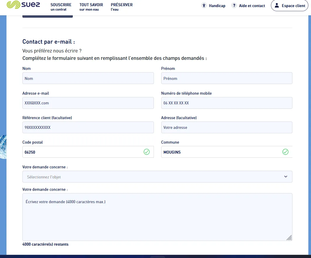The width and height of the screenshot is (311, 258).
Task: Click green checkmark in Code postal field
Action: [x=147, y=152]
